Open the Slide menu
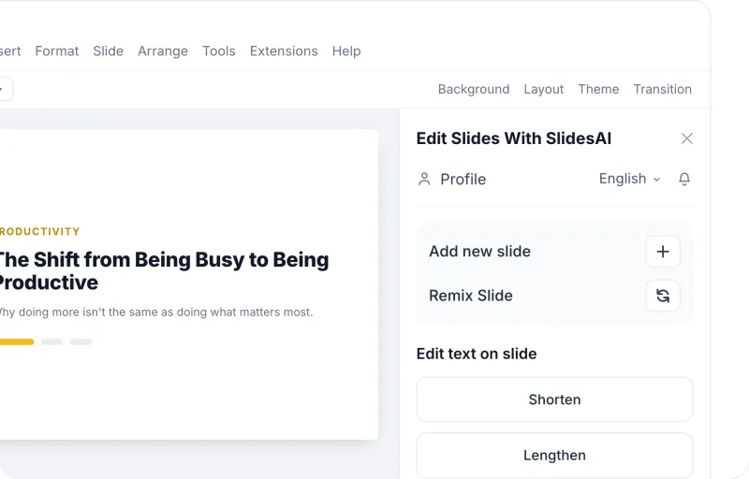This screenshot has width=749, height=479. tap(108, 51)
